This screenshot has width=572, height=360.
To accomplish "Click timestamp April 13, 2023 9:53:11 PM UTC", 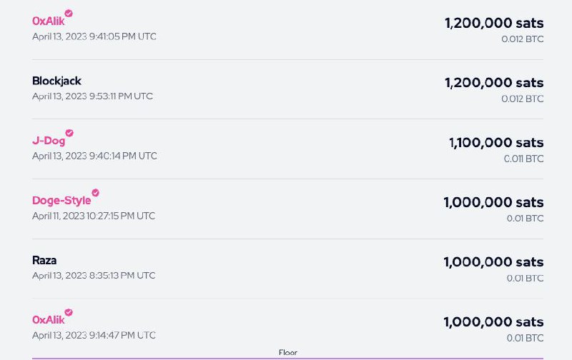I will pos(92,96).
